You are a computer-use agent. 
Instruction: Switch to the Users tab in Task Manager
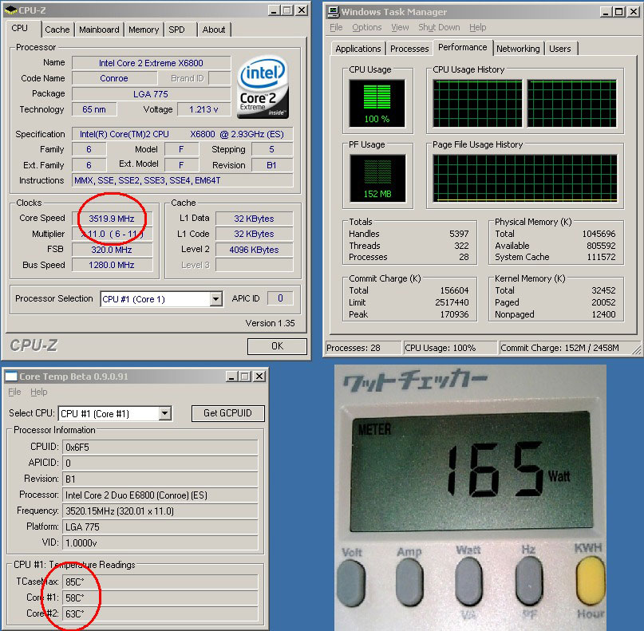pyautogui.click(x=559, y=49)
